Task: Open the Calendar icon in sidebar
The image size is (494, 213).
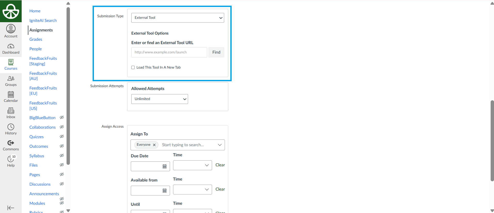Action: [11, 95]
